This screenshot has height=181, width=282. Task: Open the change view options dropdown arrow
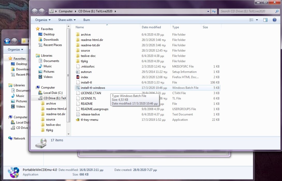(x=257, y=20)
